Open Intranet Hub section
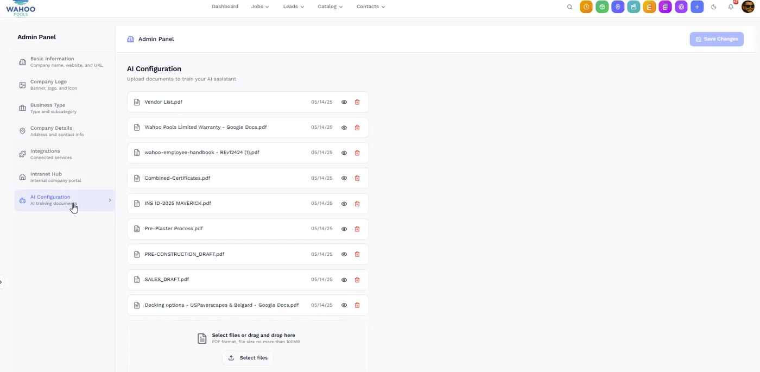Viewport: 760px width, 372px height. [x=64, y=177]
